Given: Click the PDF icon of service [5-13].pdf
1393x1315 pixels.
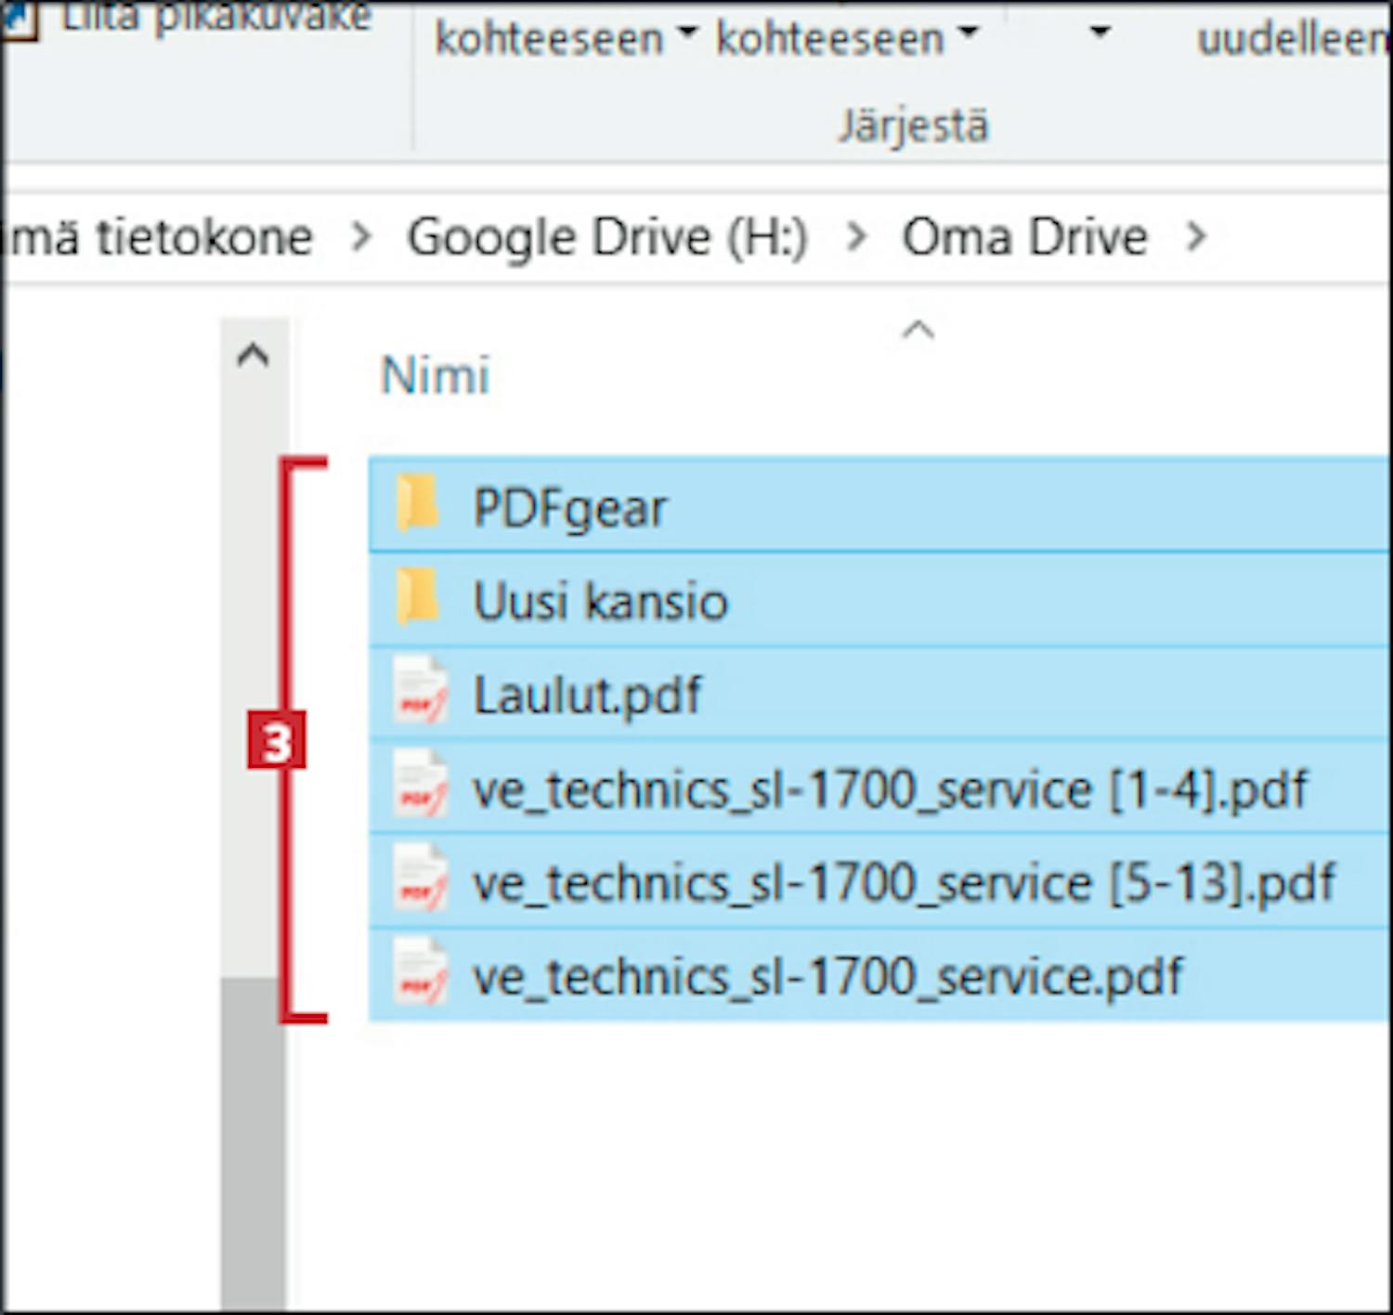Looking at the screenshot, I should 422,880.
